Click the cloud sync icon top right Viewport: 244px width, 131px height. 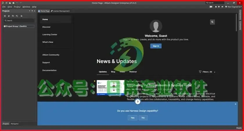222,7
